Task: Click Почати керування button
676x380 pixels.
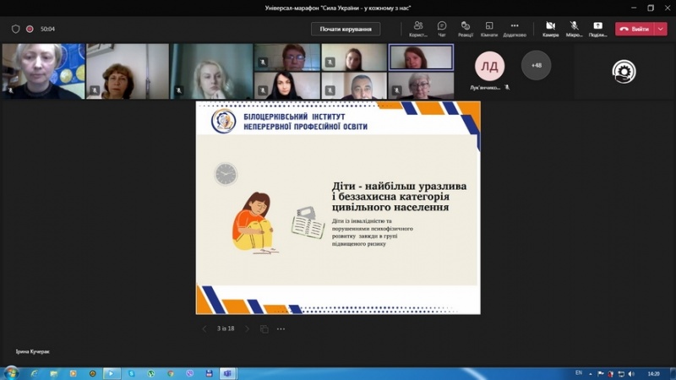Action: pos(346,29)
